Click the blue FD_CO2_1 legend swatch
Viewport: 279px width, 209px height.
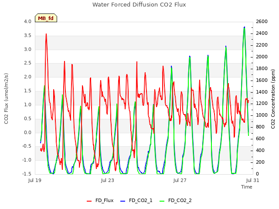coord(123,201)
